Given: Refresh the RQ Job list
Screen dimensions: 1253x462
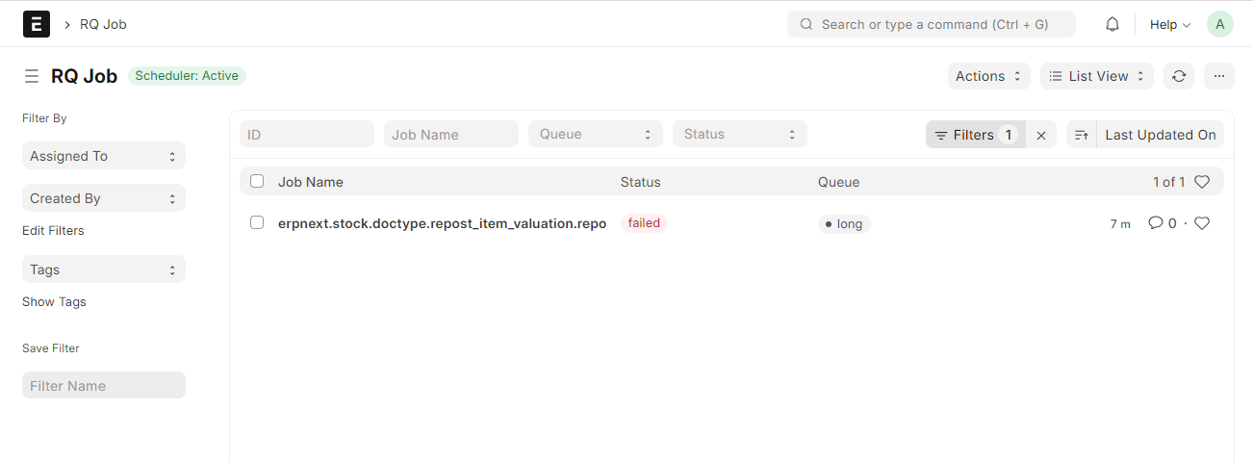Looking at the screenshot, I should tap(1179, 76).
